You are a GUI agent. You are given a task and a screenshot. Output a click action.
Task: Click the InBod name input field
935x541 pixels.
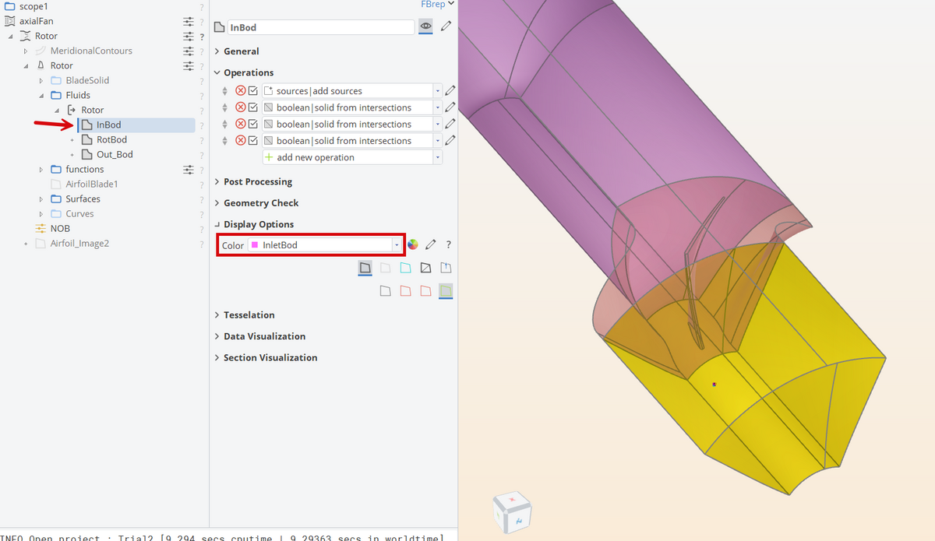pyautogui.click(x=321, y=27)
